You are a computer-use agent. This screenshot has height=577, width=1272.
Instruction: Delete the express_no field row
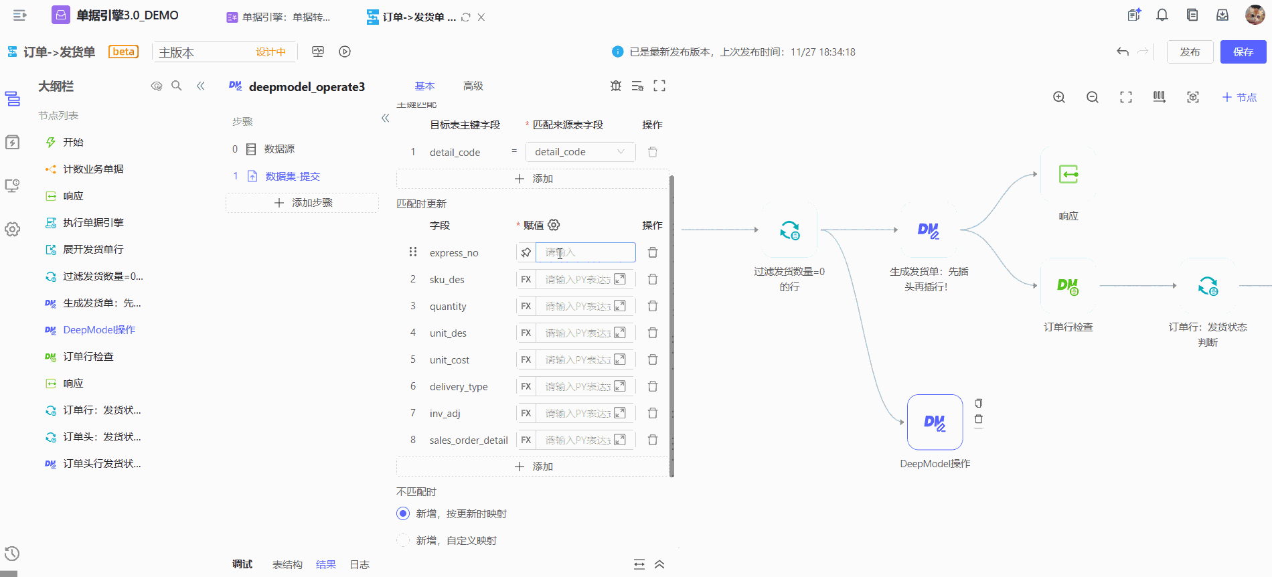point(653,252)
